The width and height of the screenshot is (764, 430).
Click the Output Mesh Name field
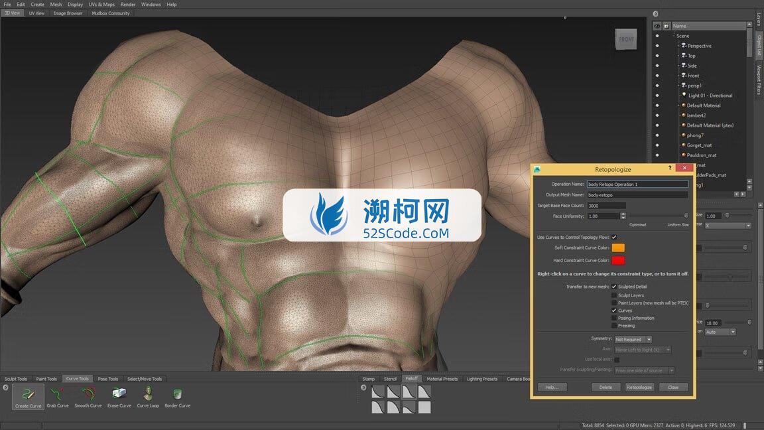tap(637, 195)
